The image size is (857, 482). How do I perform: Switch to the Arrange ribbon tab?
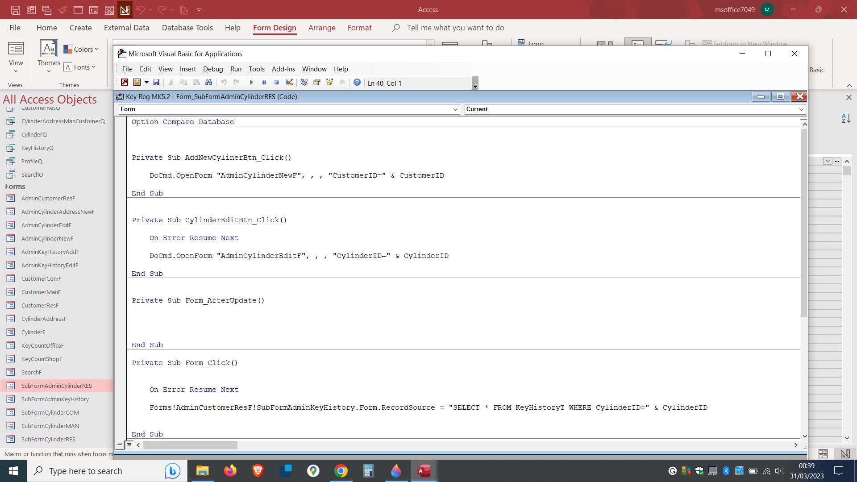[322, 28]
